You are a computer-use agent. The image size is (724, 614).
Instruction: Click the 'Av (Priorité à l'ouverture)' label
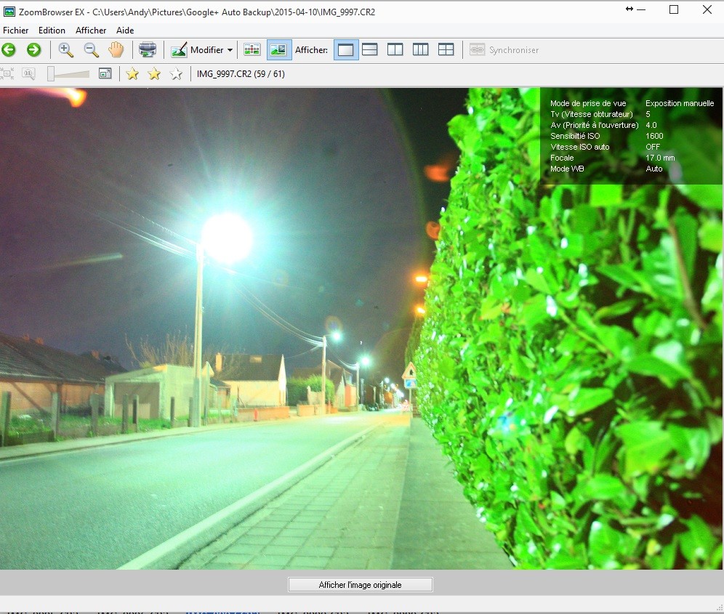tap(595, 125)
